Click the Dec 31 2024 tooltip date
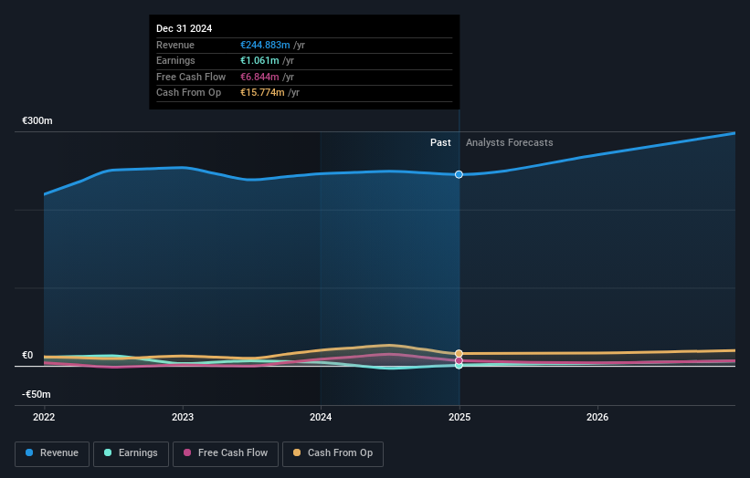Viewport: 750px width, 478px height. (x=185, y=28)
